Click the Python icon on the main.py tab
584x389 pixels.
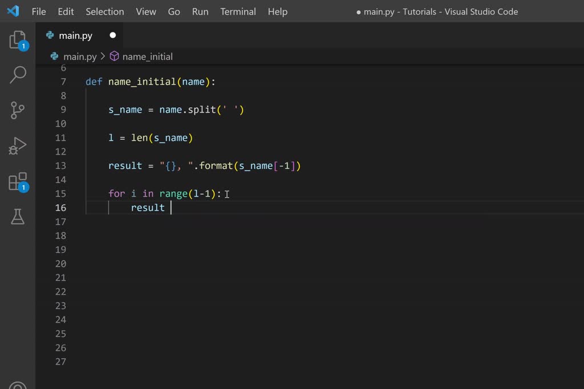(x=51, y=35)
